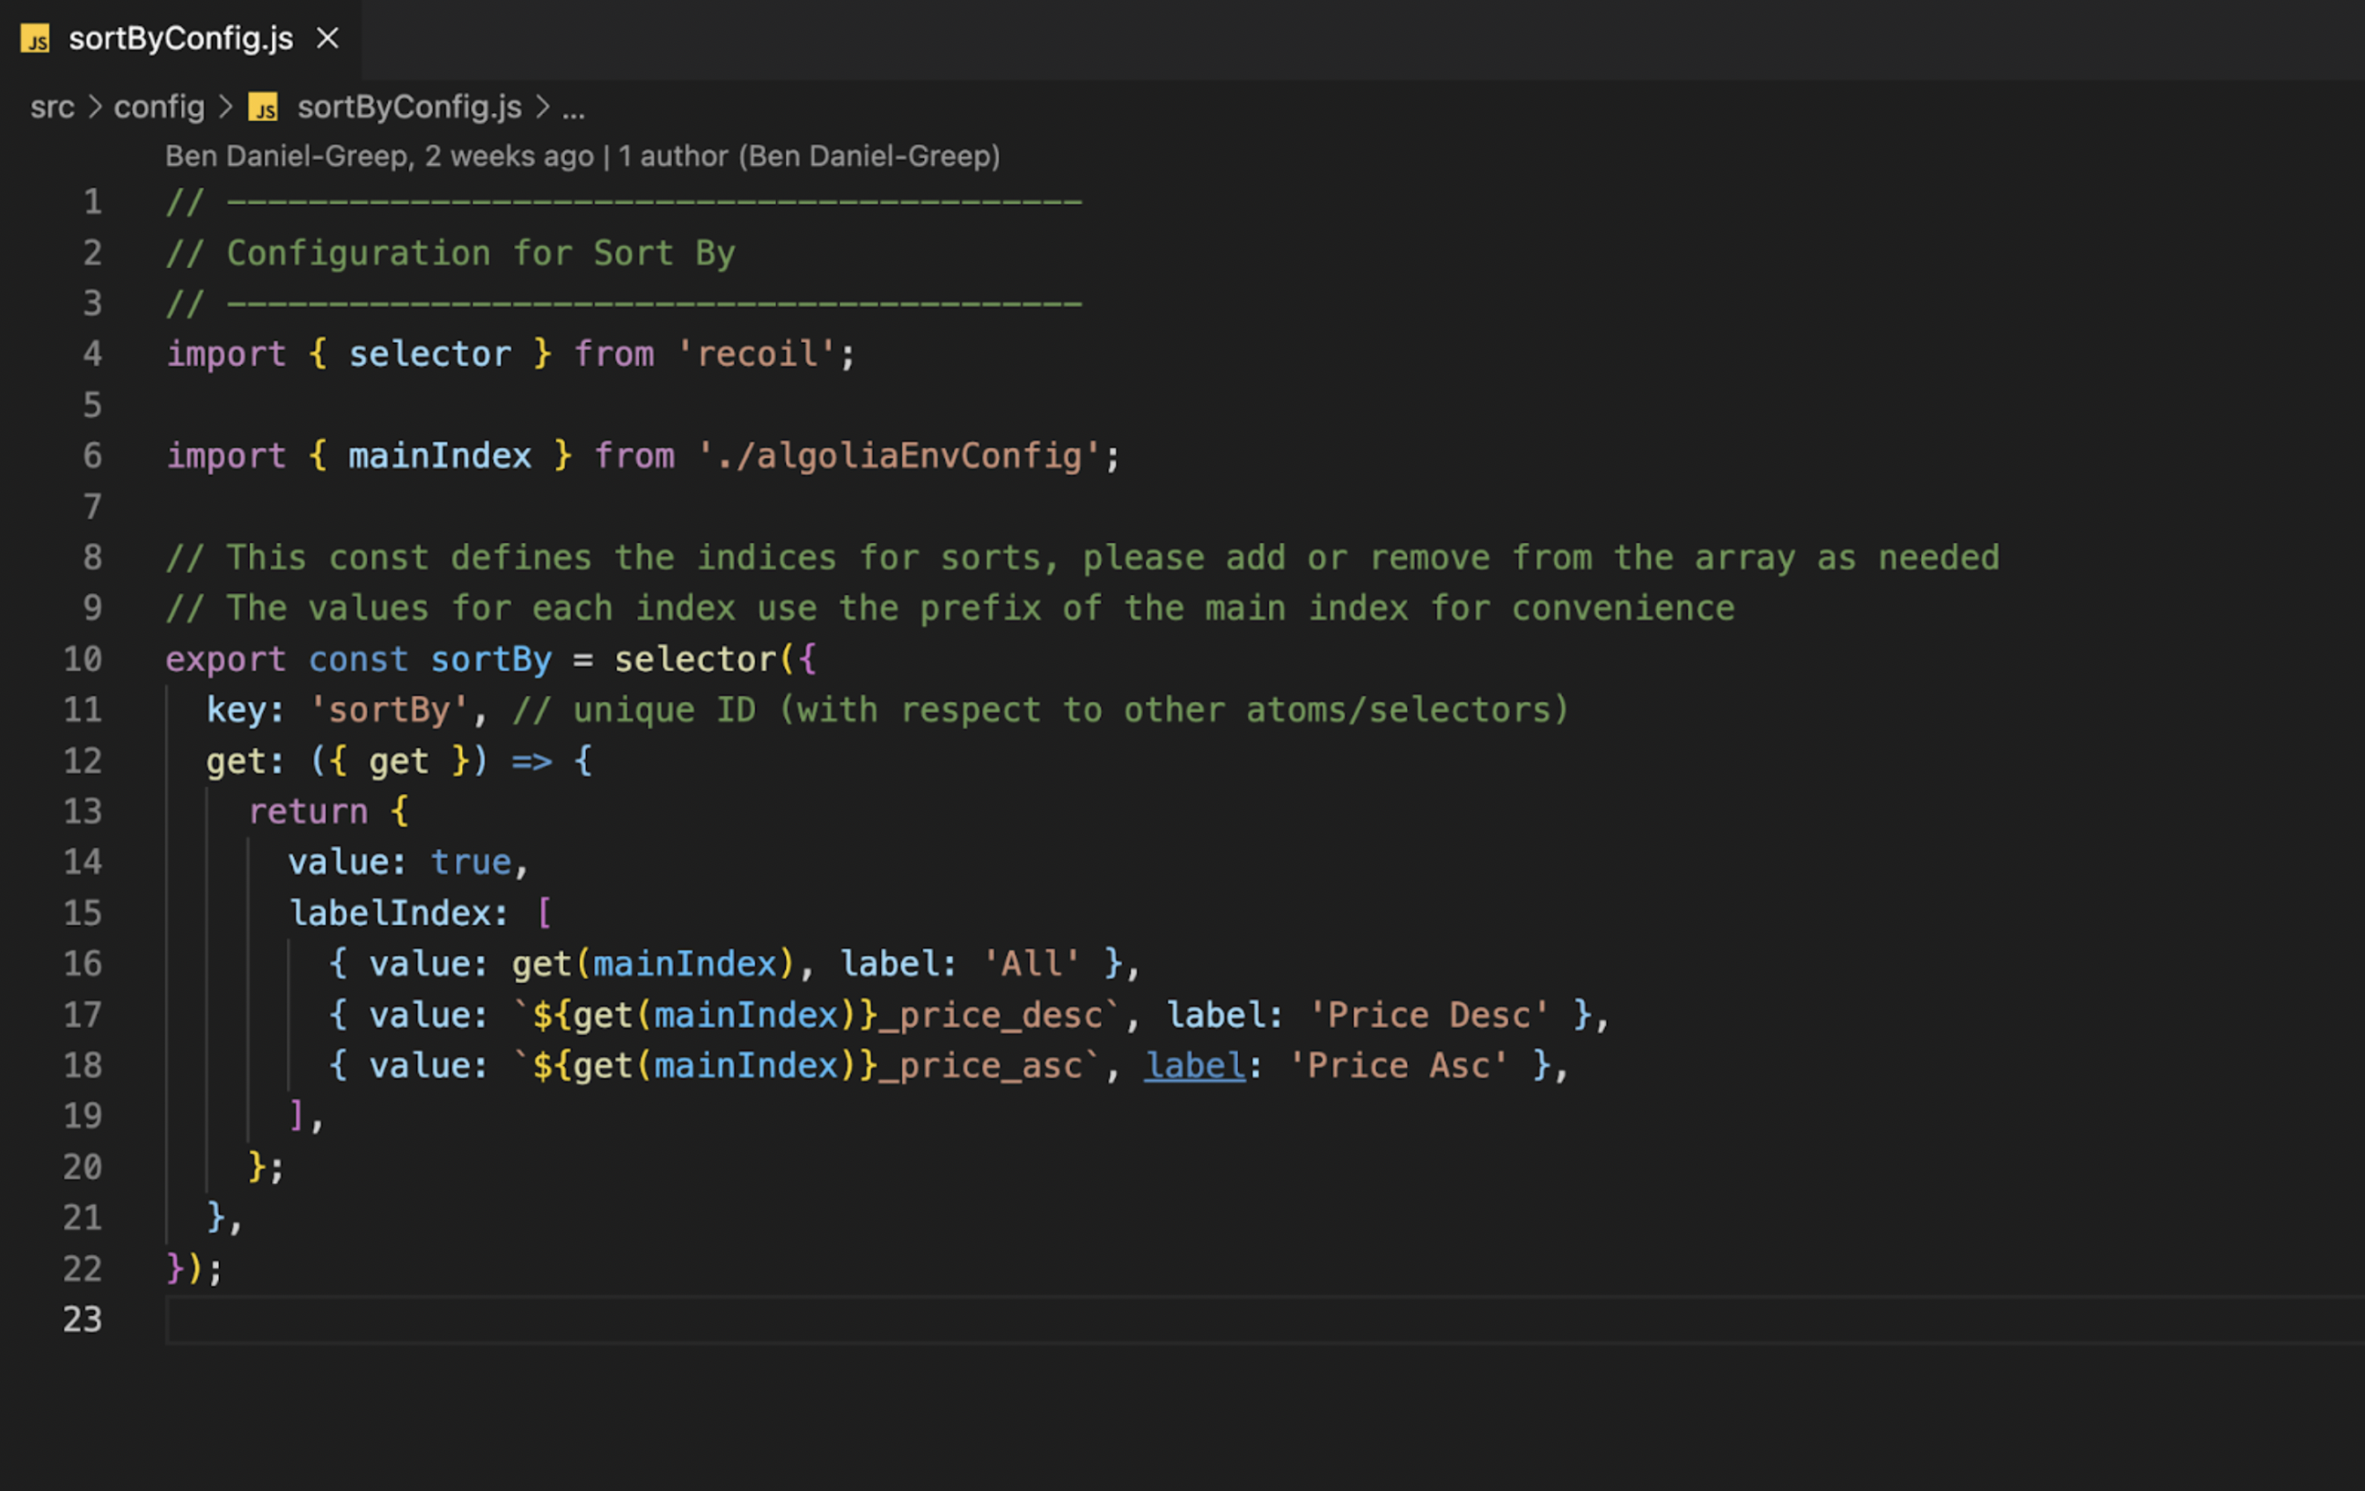Click the 'Configuration for Sort By' comment
Viewport: 2365px width, 1491px height.
[x=450, y=253]
